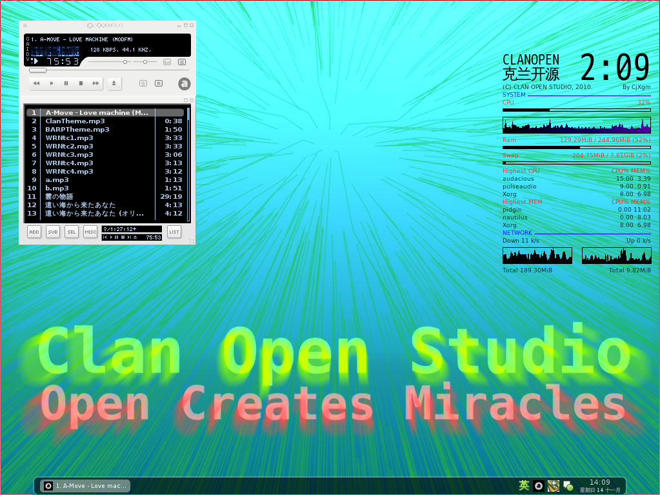Open the LIST playlist menu
Image resolution: width=660 pixels, height=495 pixels.
coord(174,232)
